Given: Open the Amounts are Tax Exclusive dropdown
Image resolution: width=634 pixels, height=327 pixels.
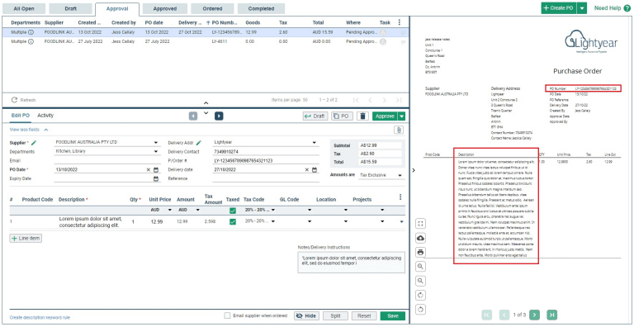Looking at the screenshot, I should (x=381, y=175).
